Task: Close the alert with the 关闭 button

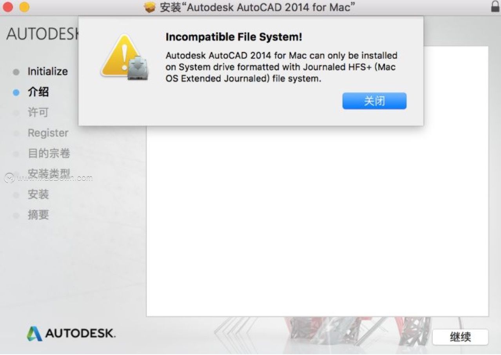Action: (374, 101)
